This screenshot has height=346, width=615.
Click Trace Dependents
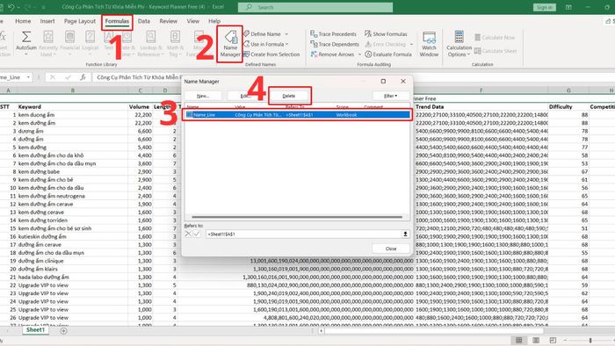coord(335,44)
